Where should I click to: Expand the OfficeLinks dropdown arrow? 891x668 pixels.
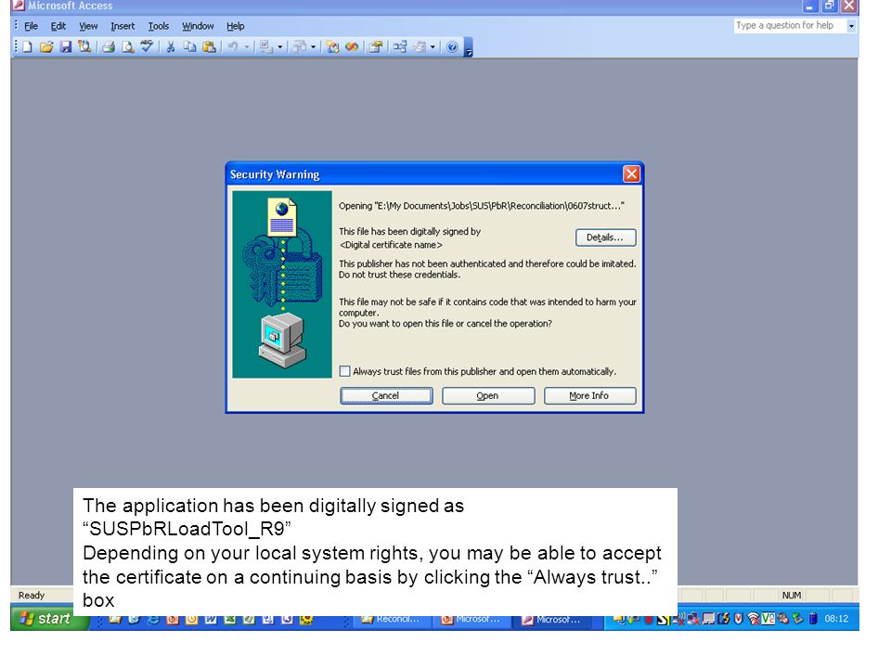coord(280,46)
